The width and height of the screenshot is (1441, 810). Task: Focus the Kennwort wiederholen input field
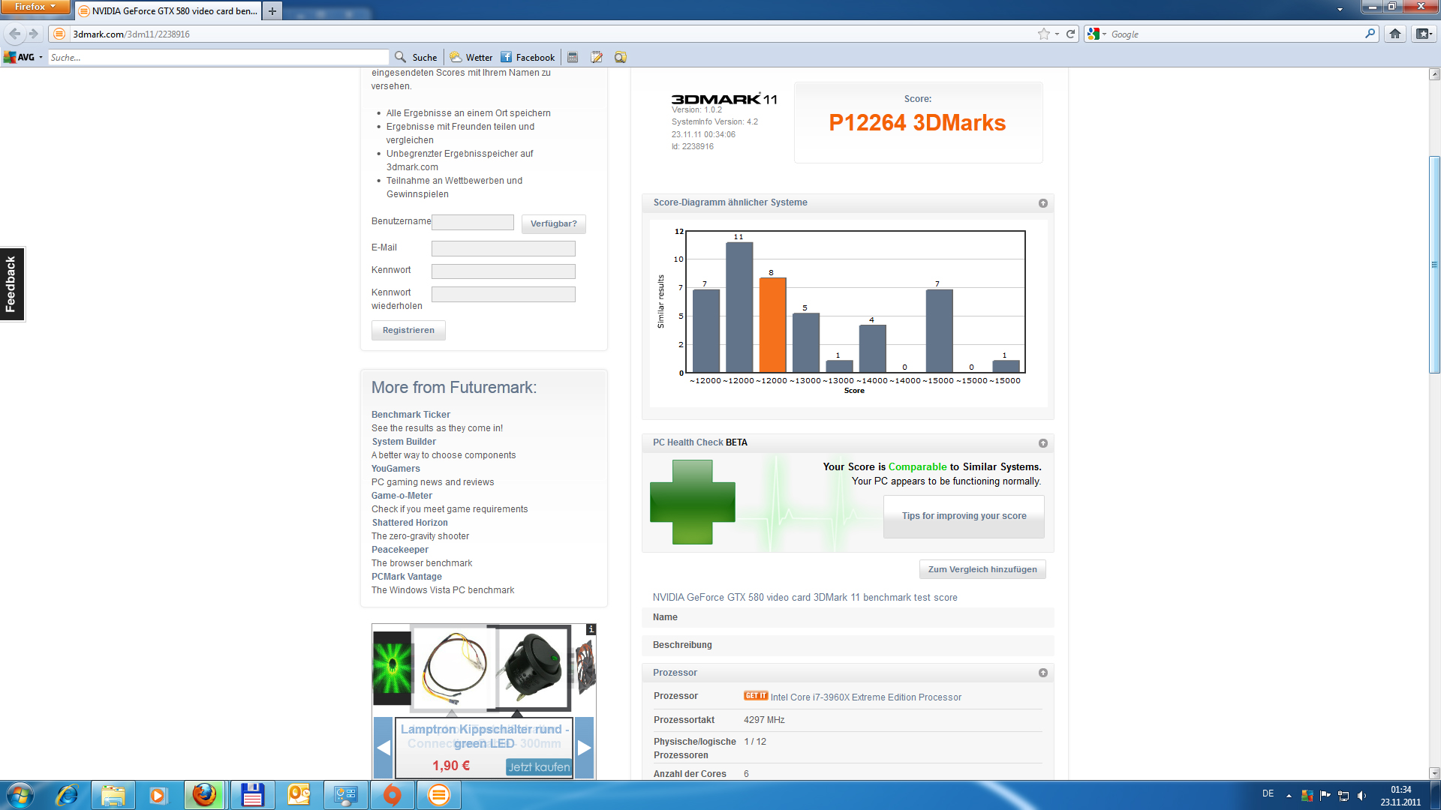pyautogui.click(x=504, y=294)
